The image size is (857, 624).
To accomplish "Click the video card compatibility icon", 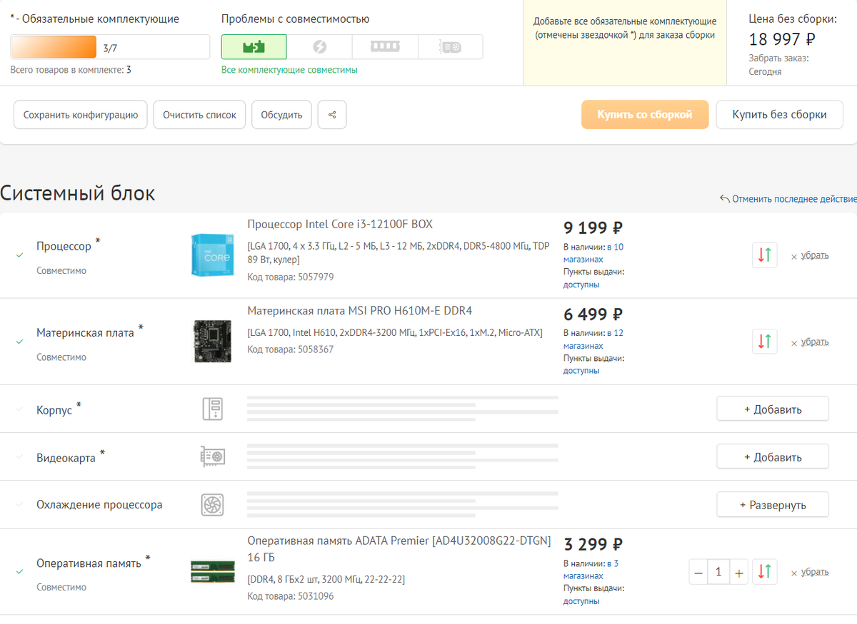I will tap(450, 47).
